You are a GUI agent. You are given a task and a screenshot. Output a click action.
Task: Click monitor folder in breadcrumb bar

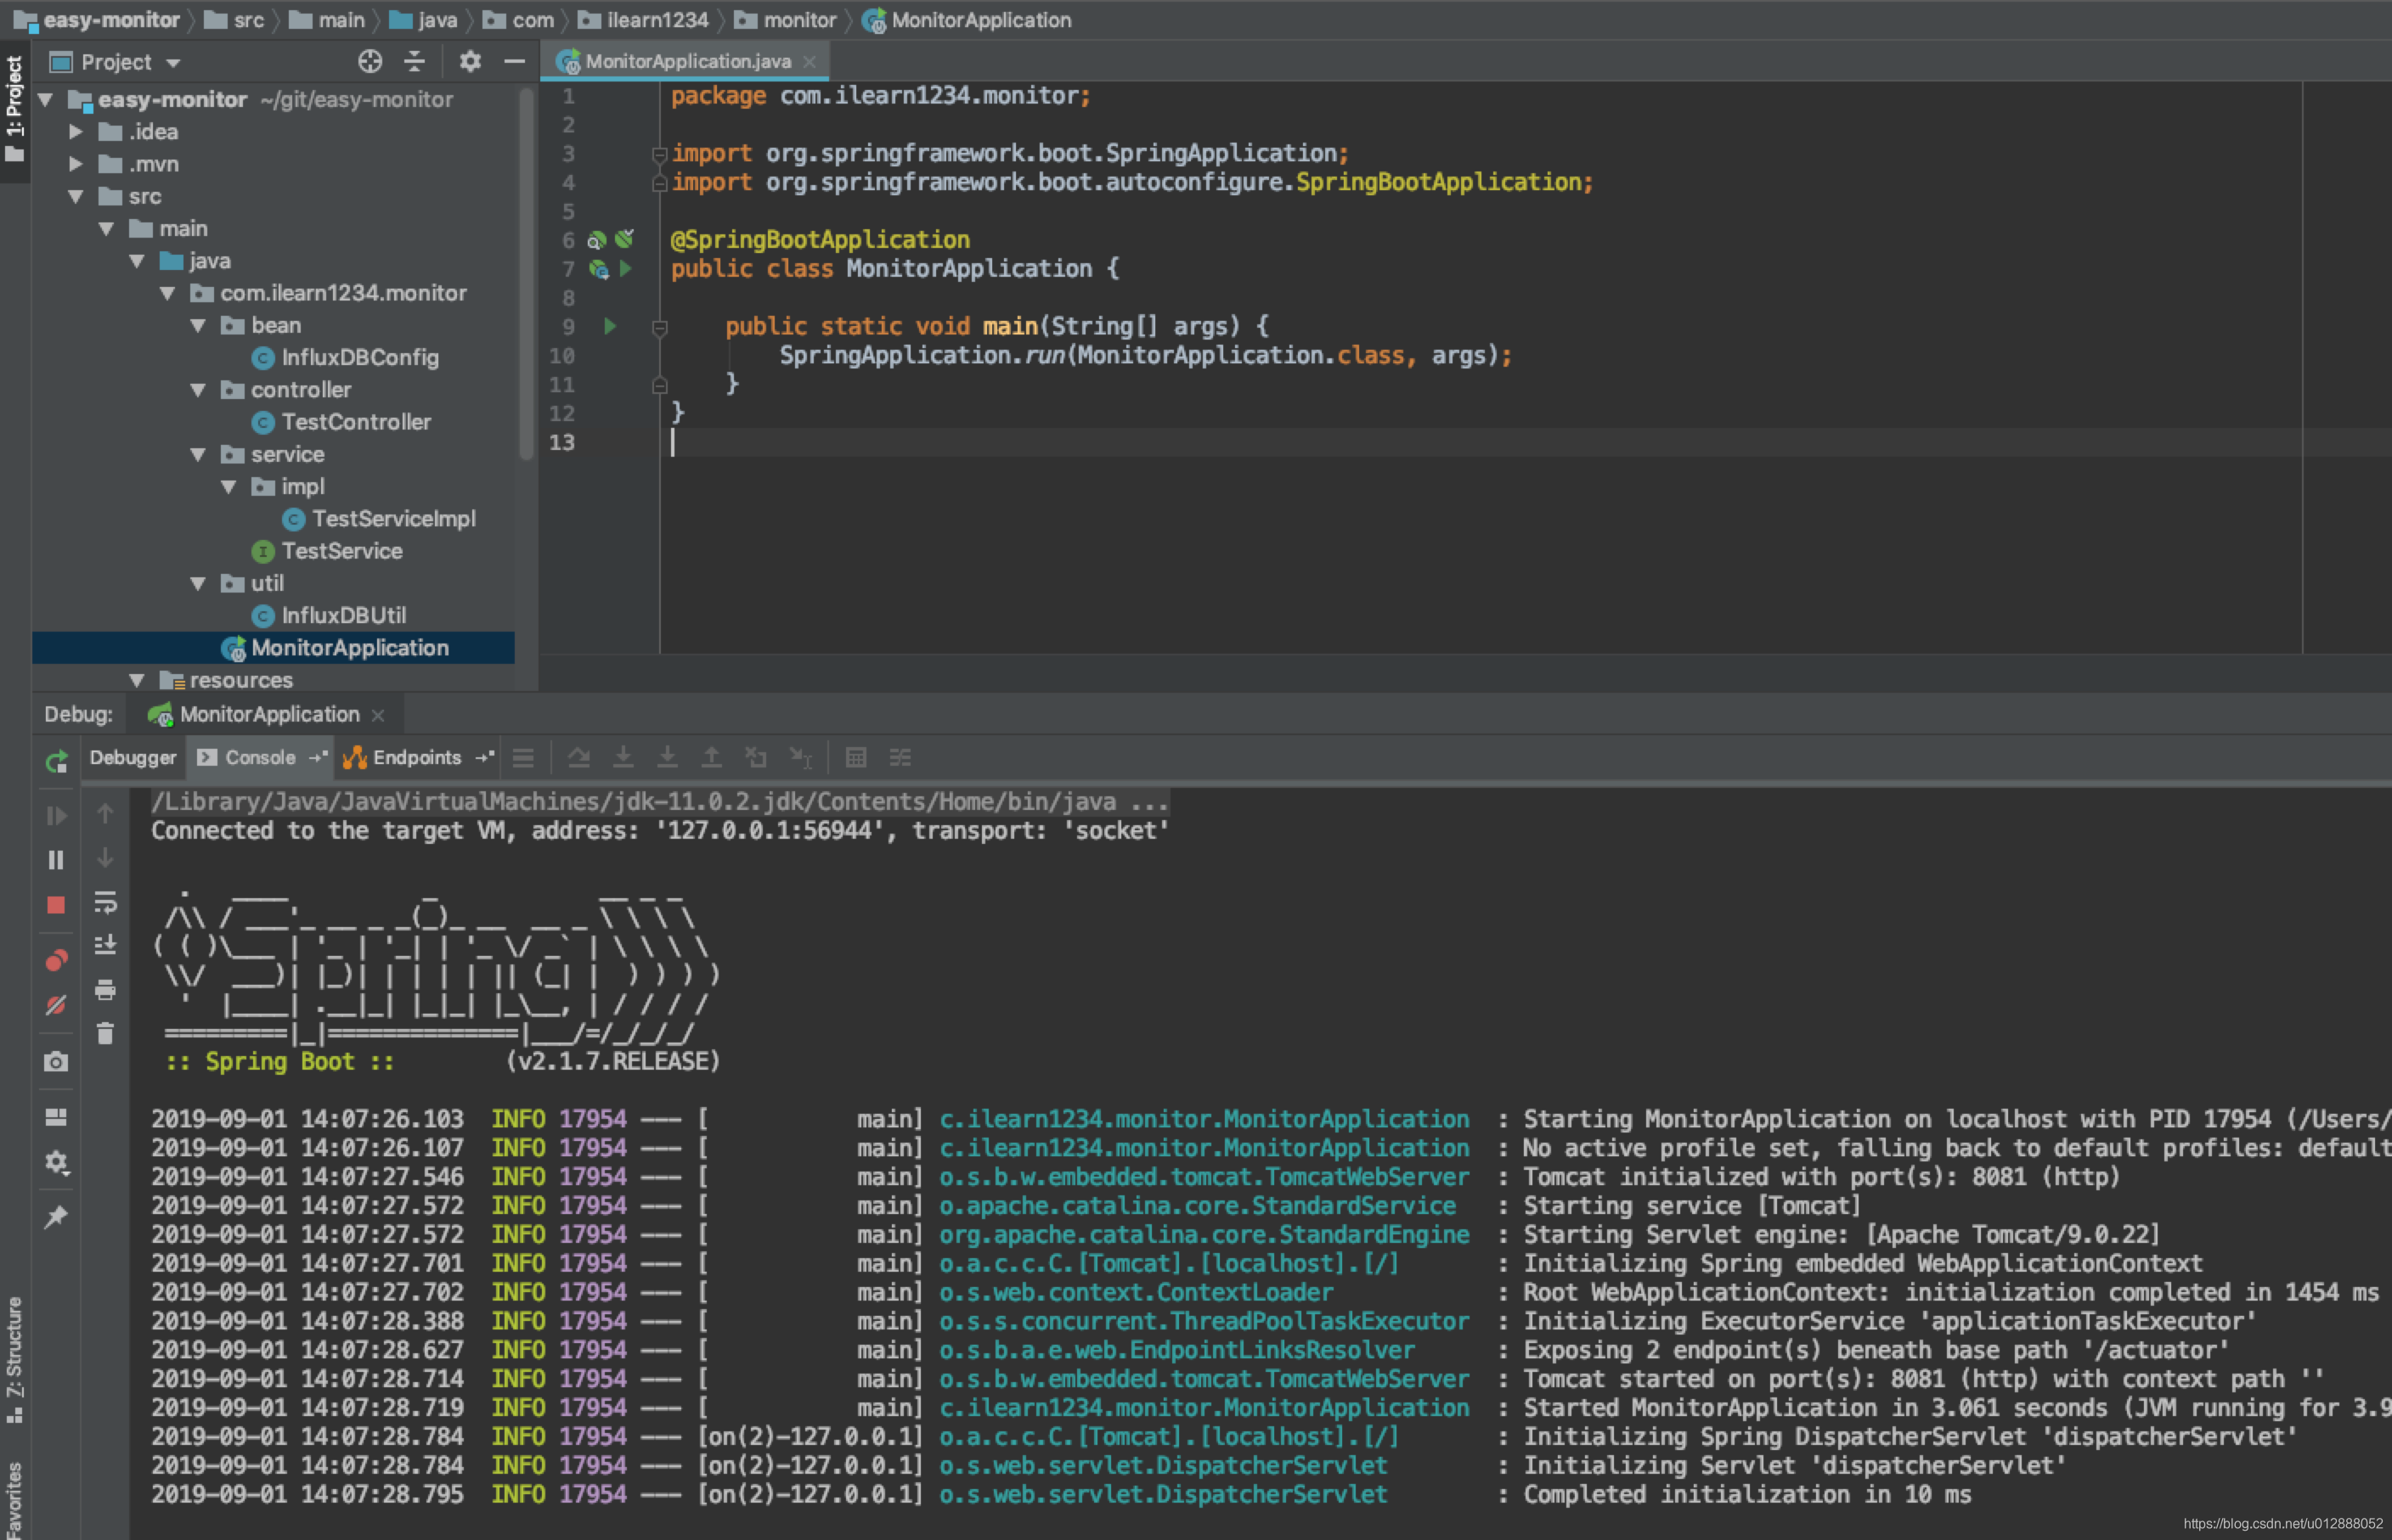tap(786, 20)
